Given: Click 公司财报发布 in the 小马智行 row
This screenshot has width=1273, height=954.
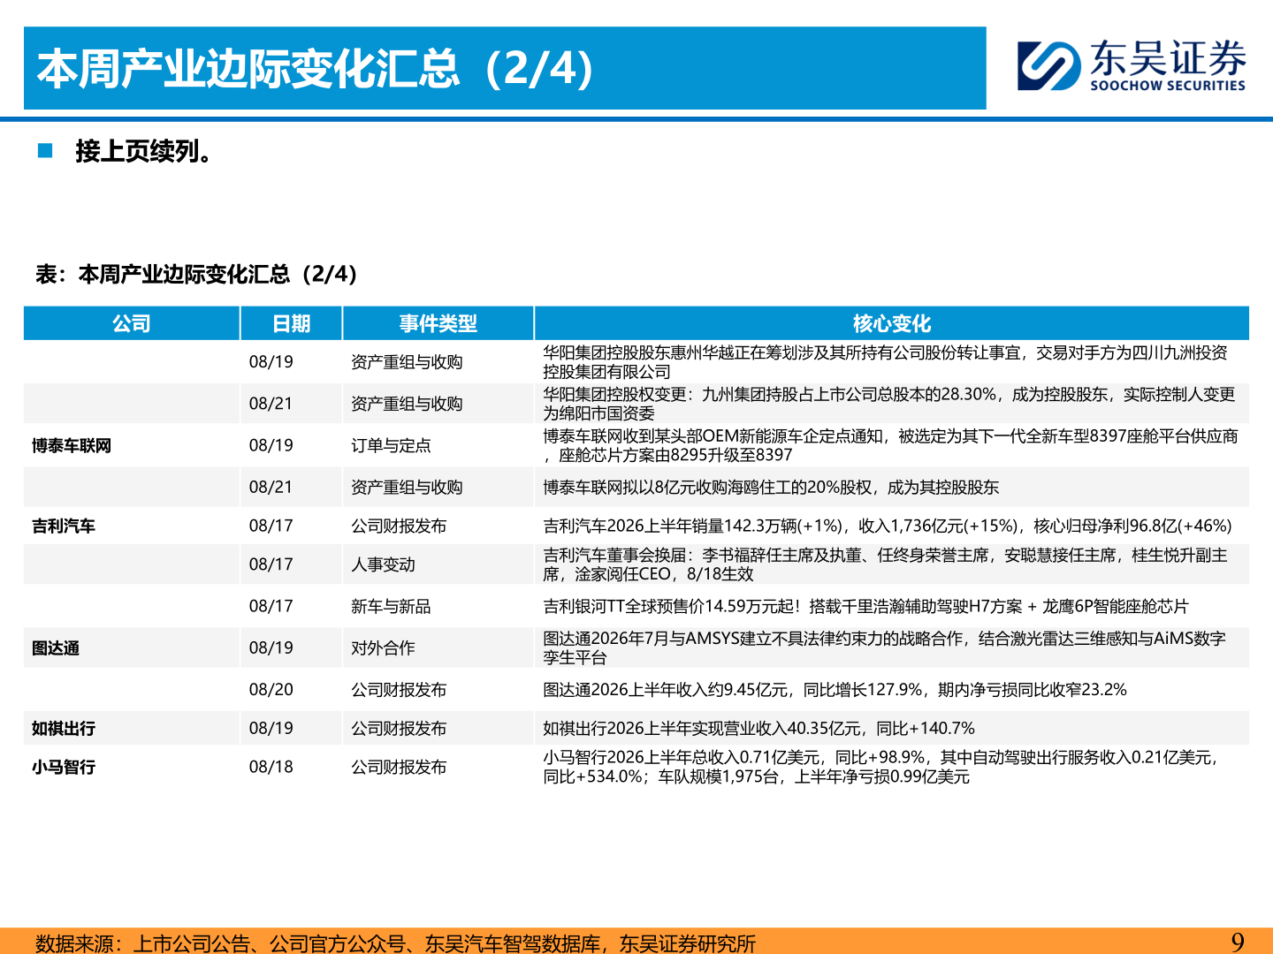Looking at the screenshot, I should coord(399,768).
